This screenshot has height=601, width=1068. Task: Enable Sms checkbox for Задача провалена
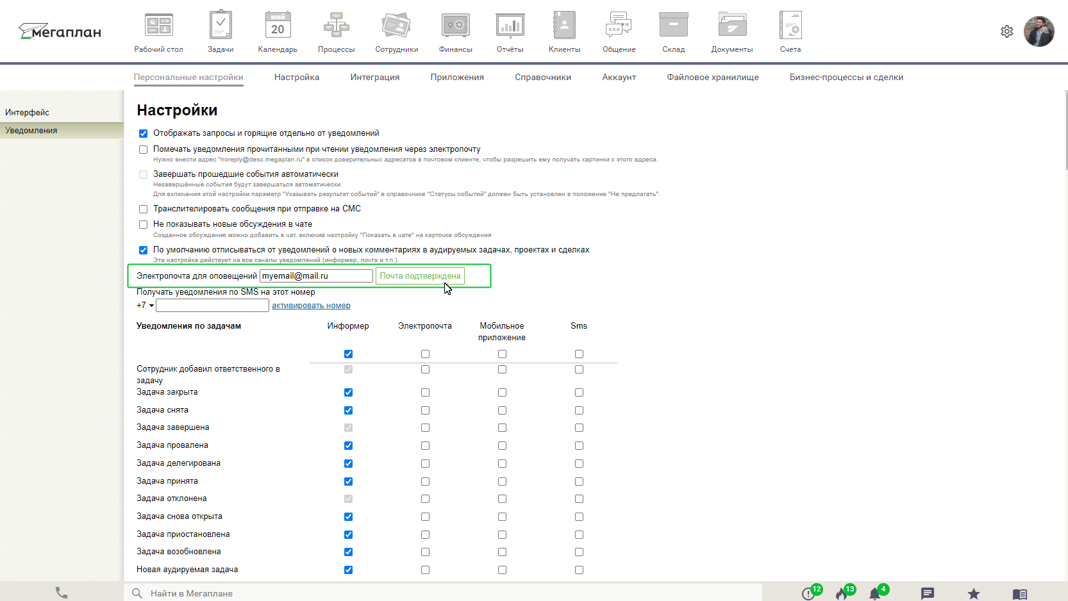[579, 445]
